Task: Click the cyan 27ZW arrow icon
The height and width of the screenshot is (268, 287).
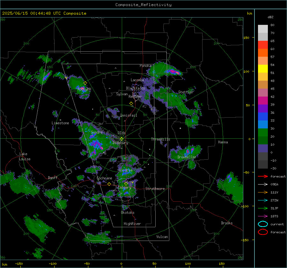Action: click(x=263, y=200)
